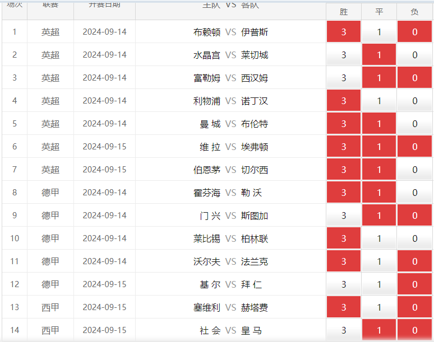Viewport: 434px width, 342px height.
Task: Deselect draw (1) for 门兴 VS 斯图加
Action: point(379,215)
